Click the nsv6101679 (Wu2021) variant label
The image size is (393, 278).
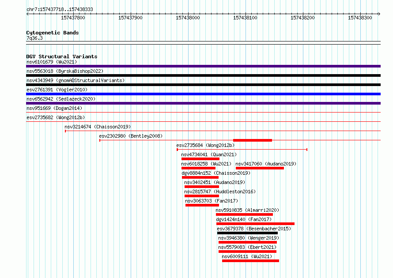pyautogui.click(x=52, y=62)
